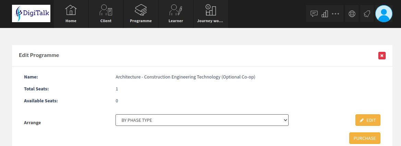Click the yellow EDIT button
The height and width of the screenshot is (146, 401).
click(368, 120)
